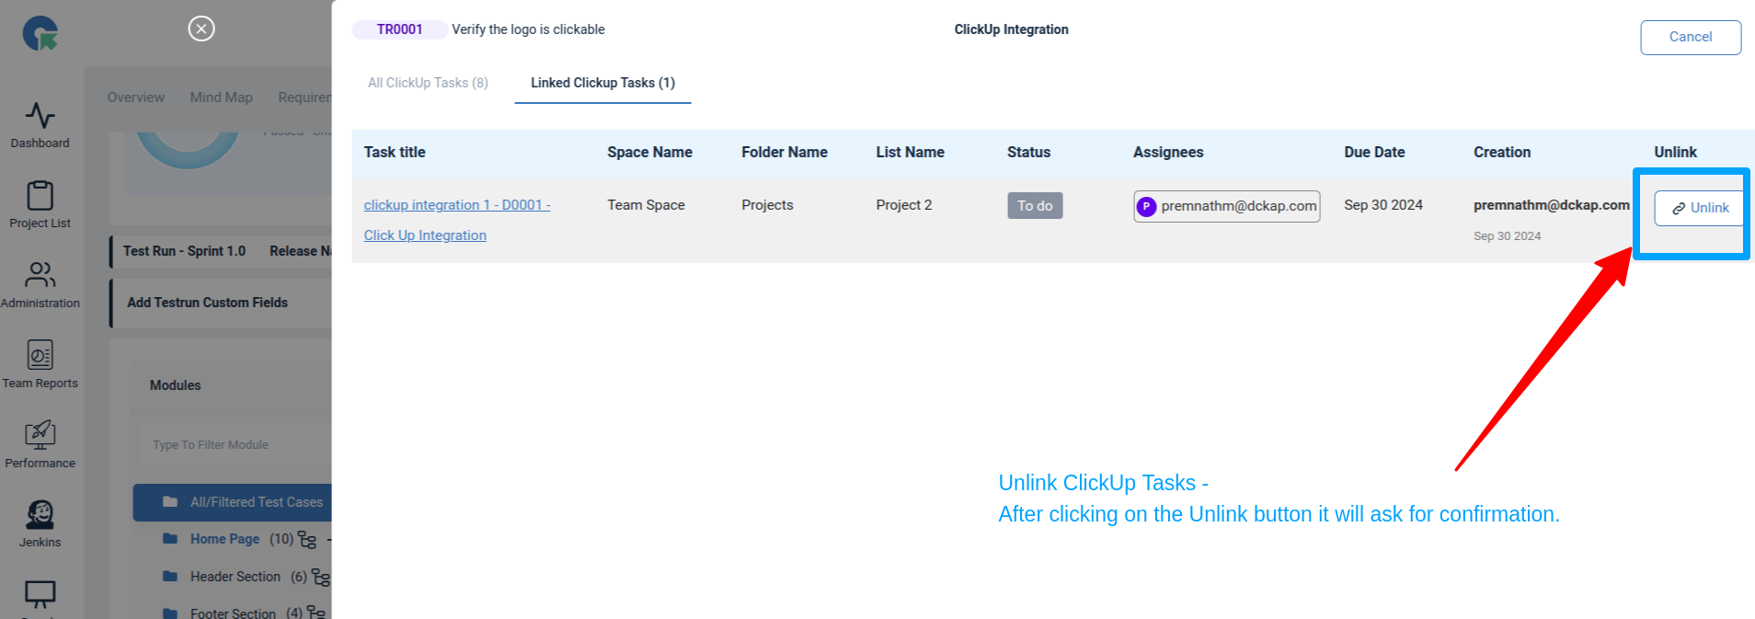The height and width of the screenshot is (619, 1755).
Task: Select the Footer Section module
Action: coord(233,613)
